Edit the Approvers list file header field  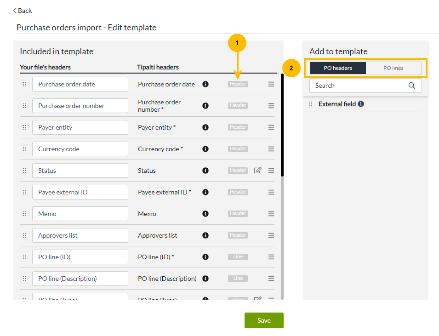80,235
